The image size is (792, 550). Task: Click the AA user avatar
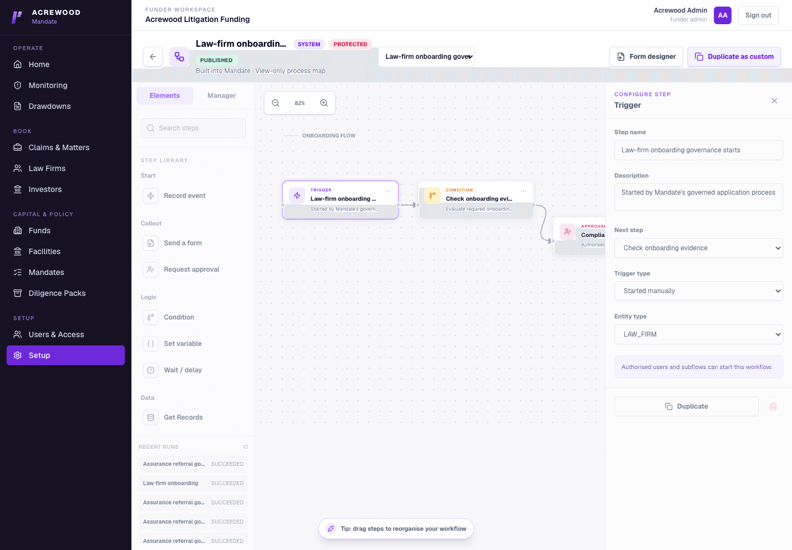pos(723,15)
